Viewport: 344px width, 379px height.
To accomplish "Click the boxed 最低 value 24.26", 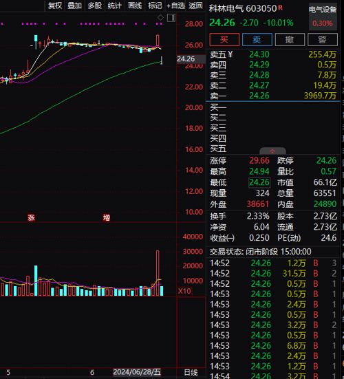I will (x=259, y=182).
